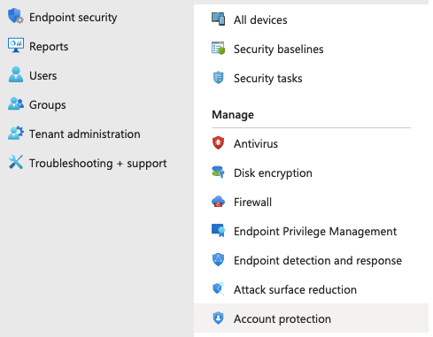Click the Security tasks shield icon
Image resolution: width=433 pixels, height=337 pixels.
(218, 78)
